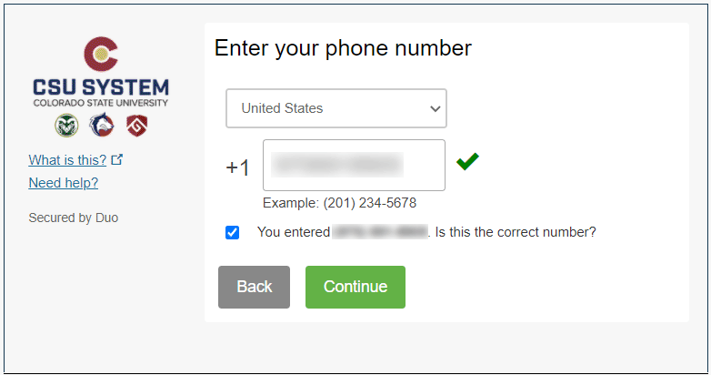Image resolution: width=711 pixels, height=375 pixels.
Task: Click the CSU "C" emblem logo
Action: pos(100,54)
